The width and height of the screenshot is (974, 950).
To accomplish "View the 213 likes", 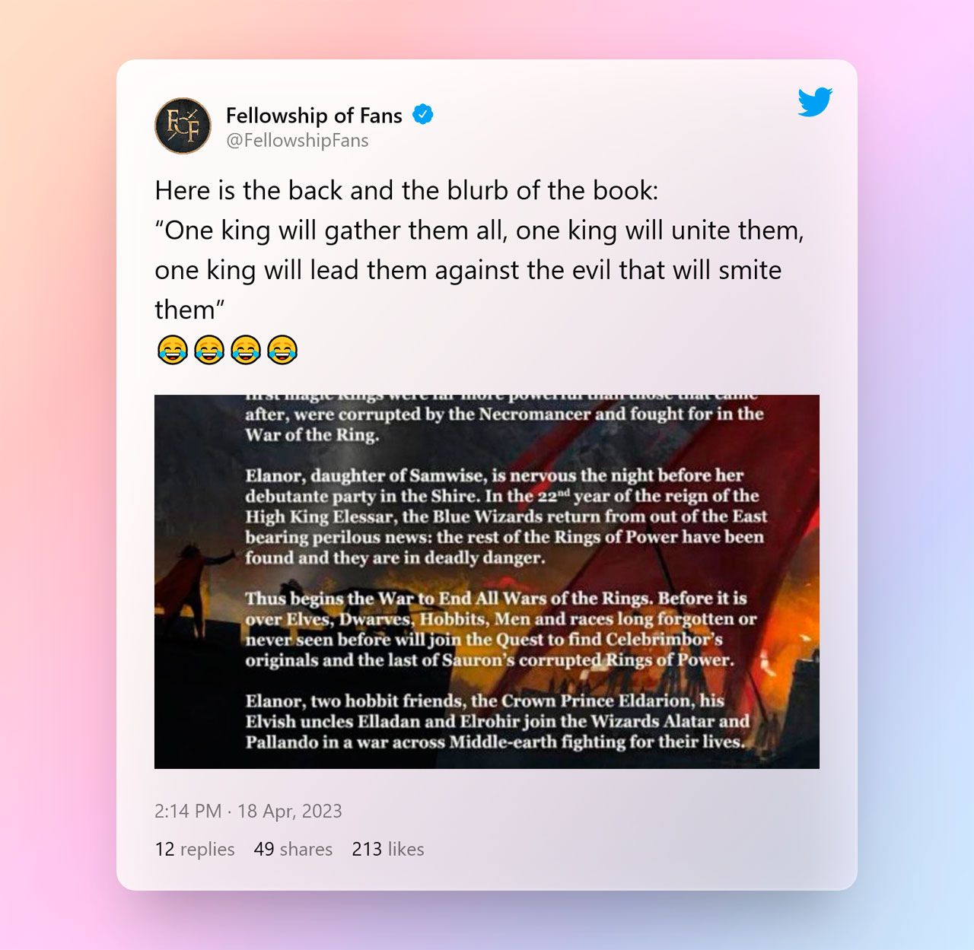I will coord(388,849).
